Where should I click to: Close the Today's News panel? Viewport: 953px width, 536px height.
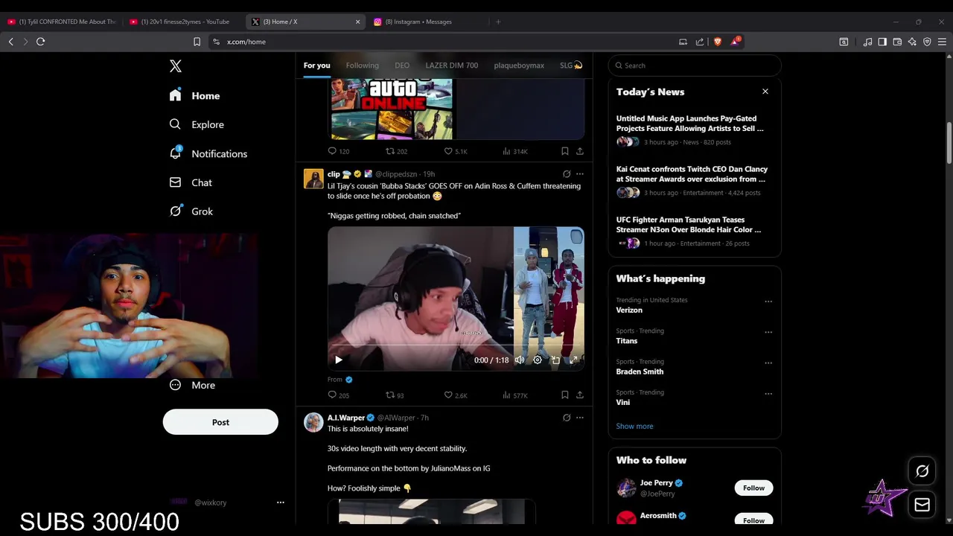click(765, 92)
